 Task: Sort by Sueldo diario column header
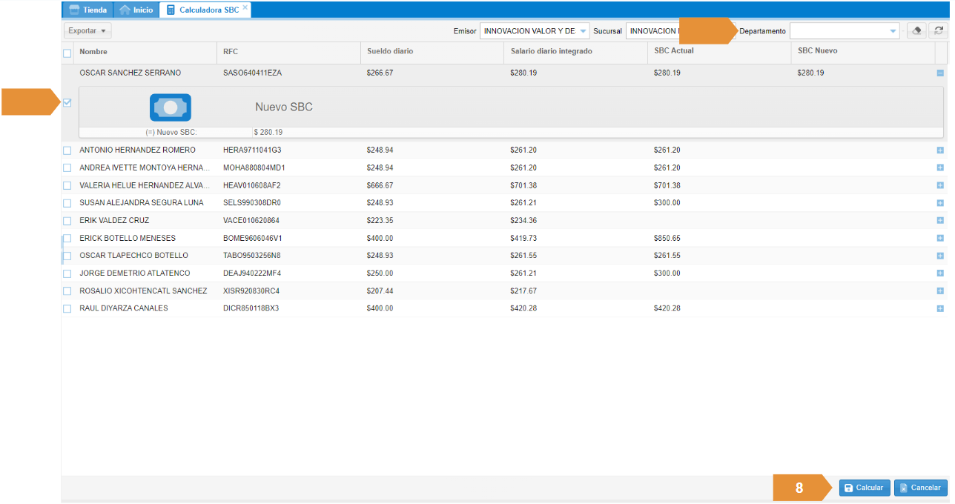tap(390, 51)
